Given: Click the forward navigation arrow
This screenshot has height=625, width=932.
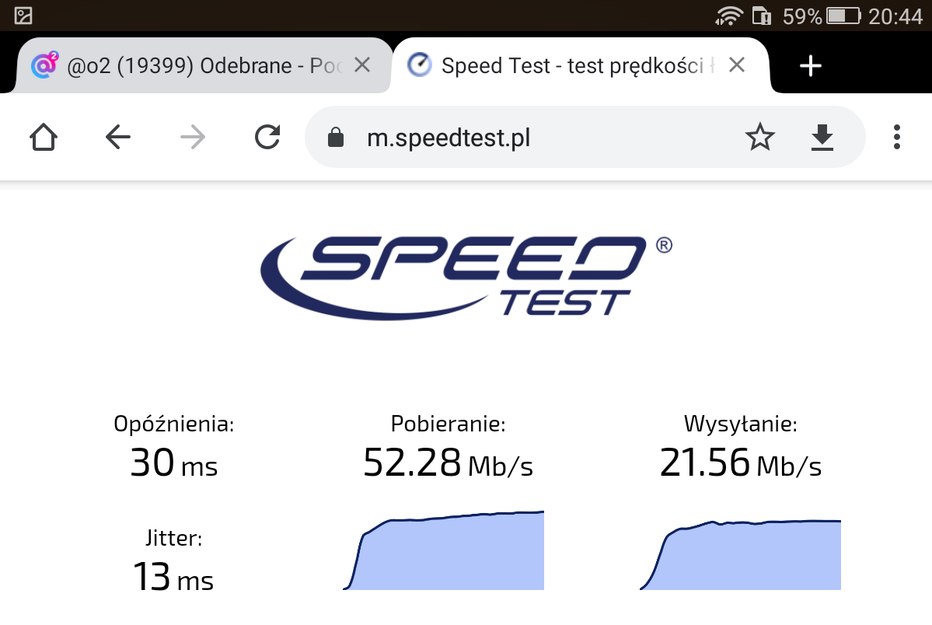Looking at the screenshot, I should point(193,138).
